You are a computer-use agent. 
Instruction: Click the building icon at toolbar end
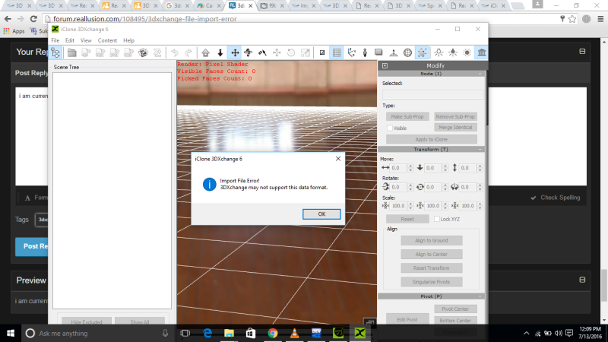click(x=481, y=52)
